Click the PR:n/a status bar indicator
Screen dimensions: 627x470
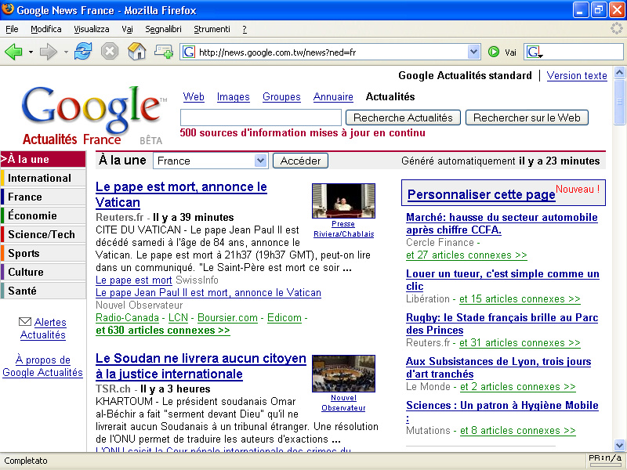point(605,458)
